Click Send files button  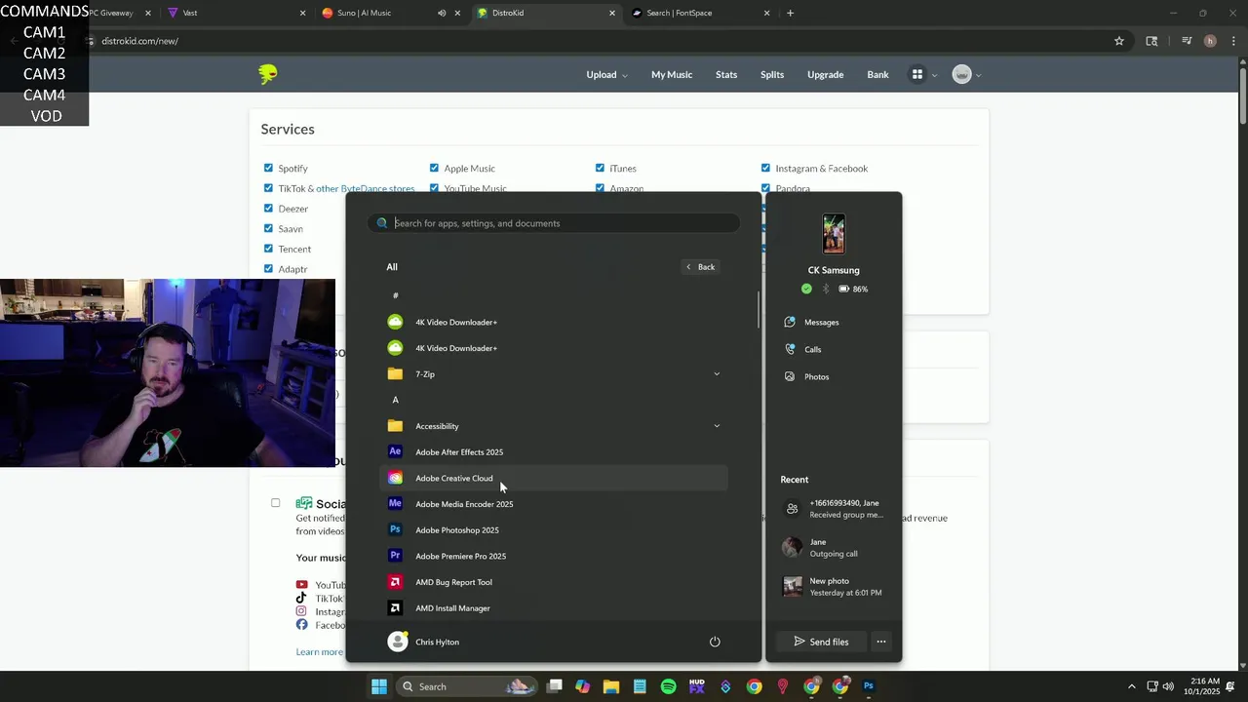point(821,642)
